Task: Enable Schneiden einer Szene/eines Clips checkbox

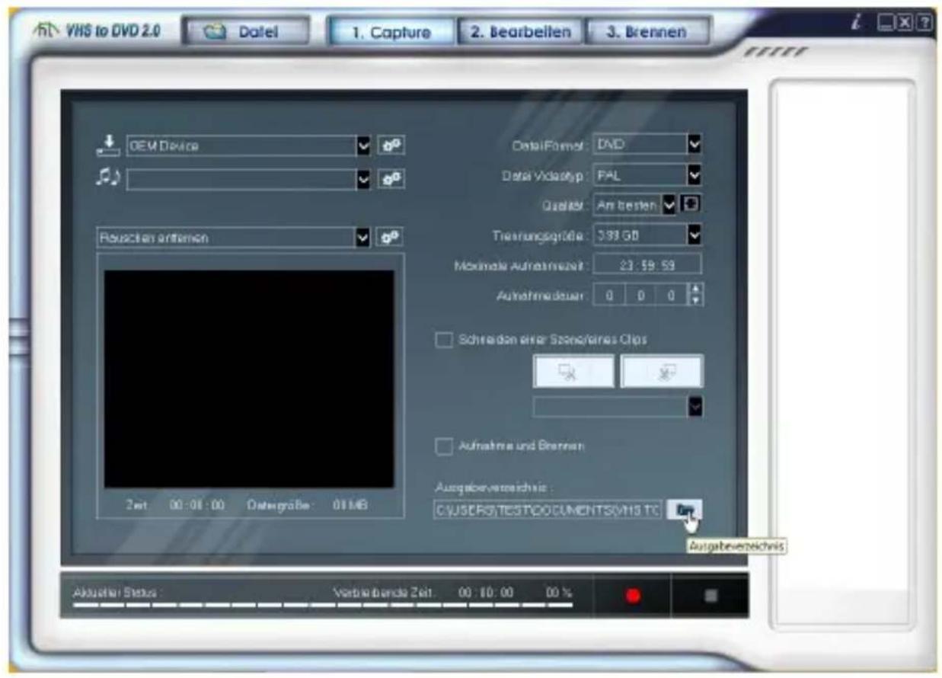Action: pos(444,340)
